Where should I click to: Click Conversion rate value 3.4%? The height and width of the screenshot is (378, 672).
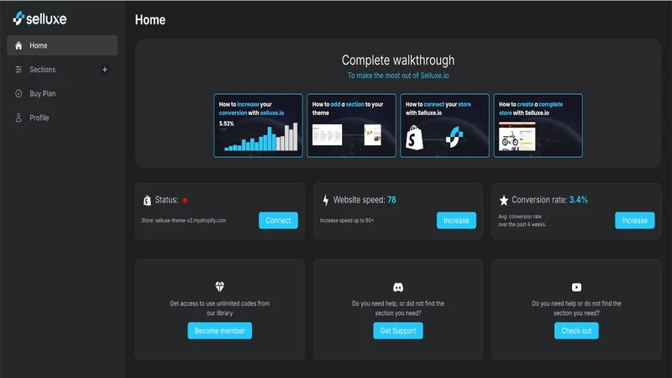[579, 200]
